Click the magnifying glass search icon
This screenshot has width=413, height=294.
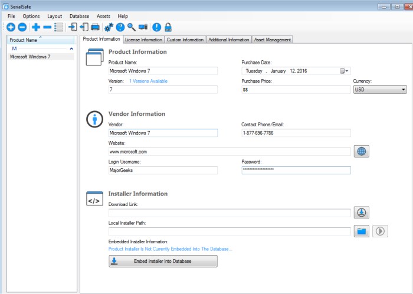point(132,27)
